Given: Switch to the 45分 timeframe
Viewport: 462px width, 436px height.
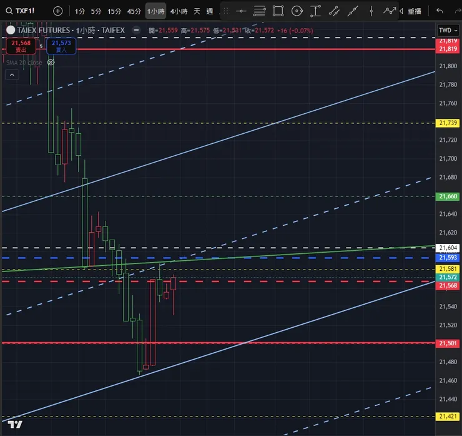Looking at the screenshot, I should tap(134, 11).
